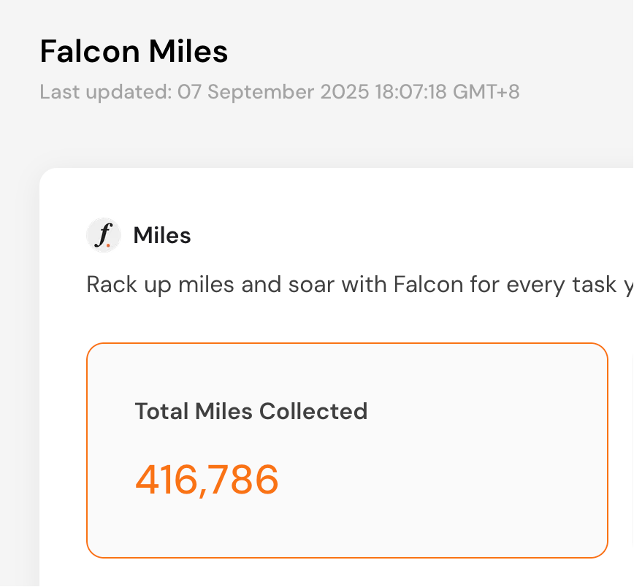This screenshot has width=634, height=587.
Task: Click the word Collected in the card label
Action: point(313,411)
